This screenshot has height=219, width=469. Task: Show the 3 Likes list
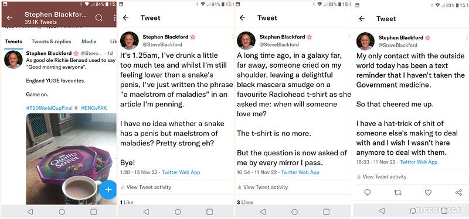click(x=245, y=202)
